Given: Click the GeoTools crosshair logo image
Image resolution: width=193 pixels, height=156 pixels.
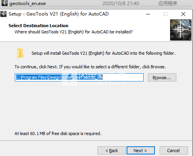Looking at the screenshot, I should [181, 30].
